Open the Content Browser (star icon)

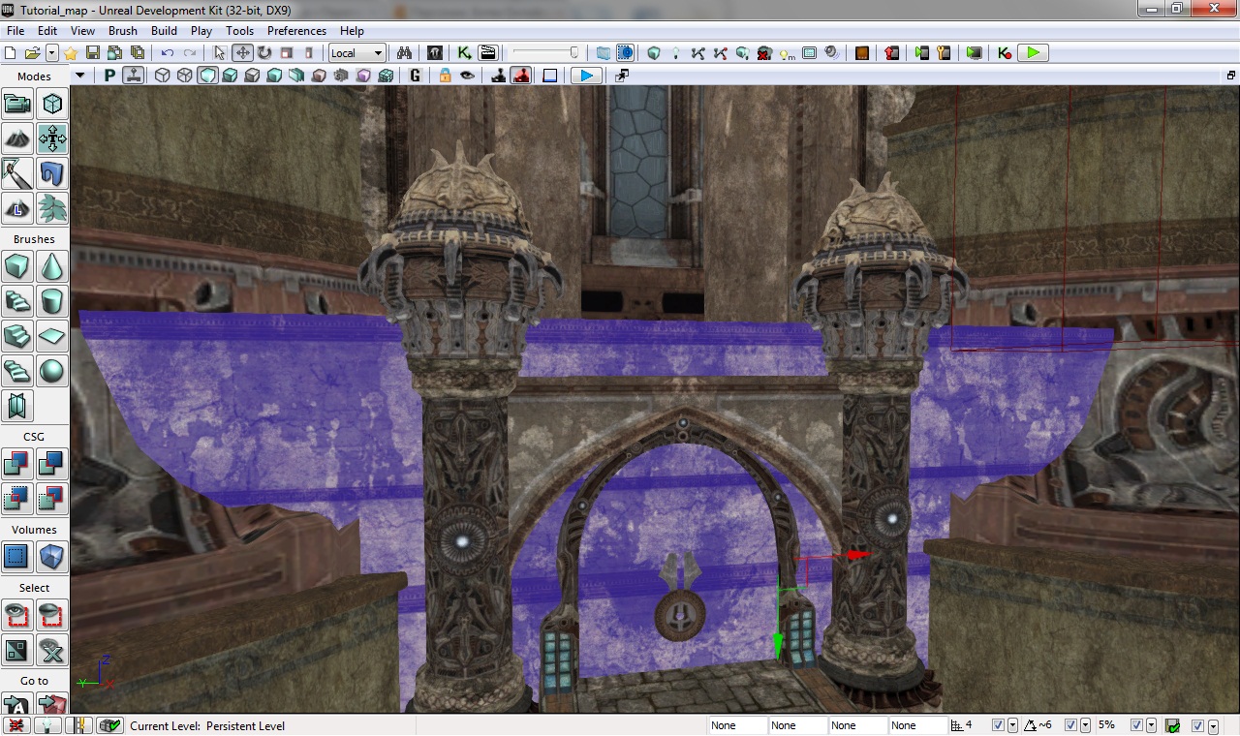71,53
